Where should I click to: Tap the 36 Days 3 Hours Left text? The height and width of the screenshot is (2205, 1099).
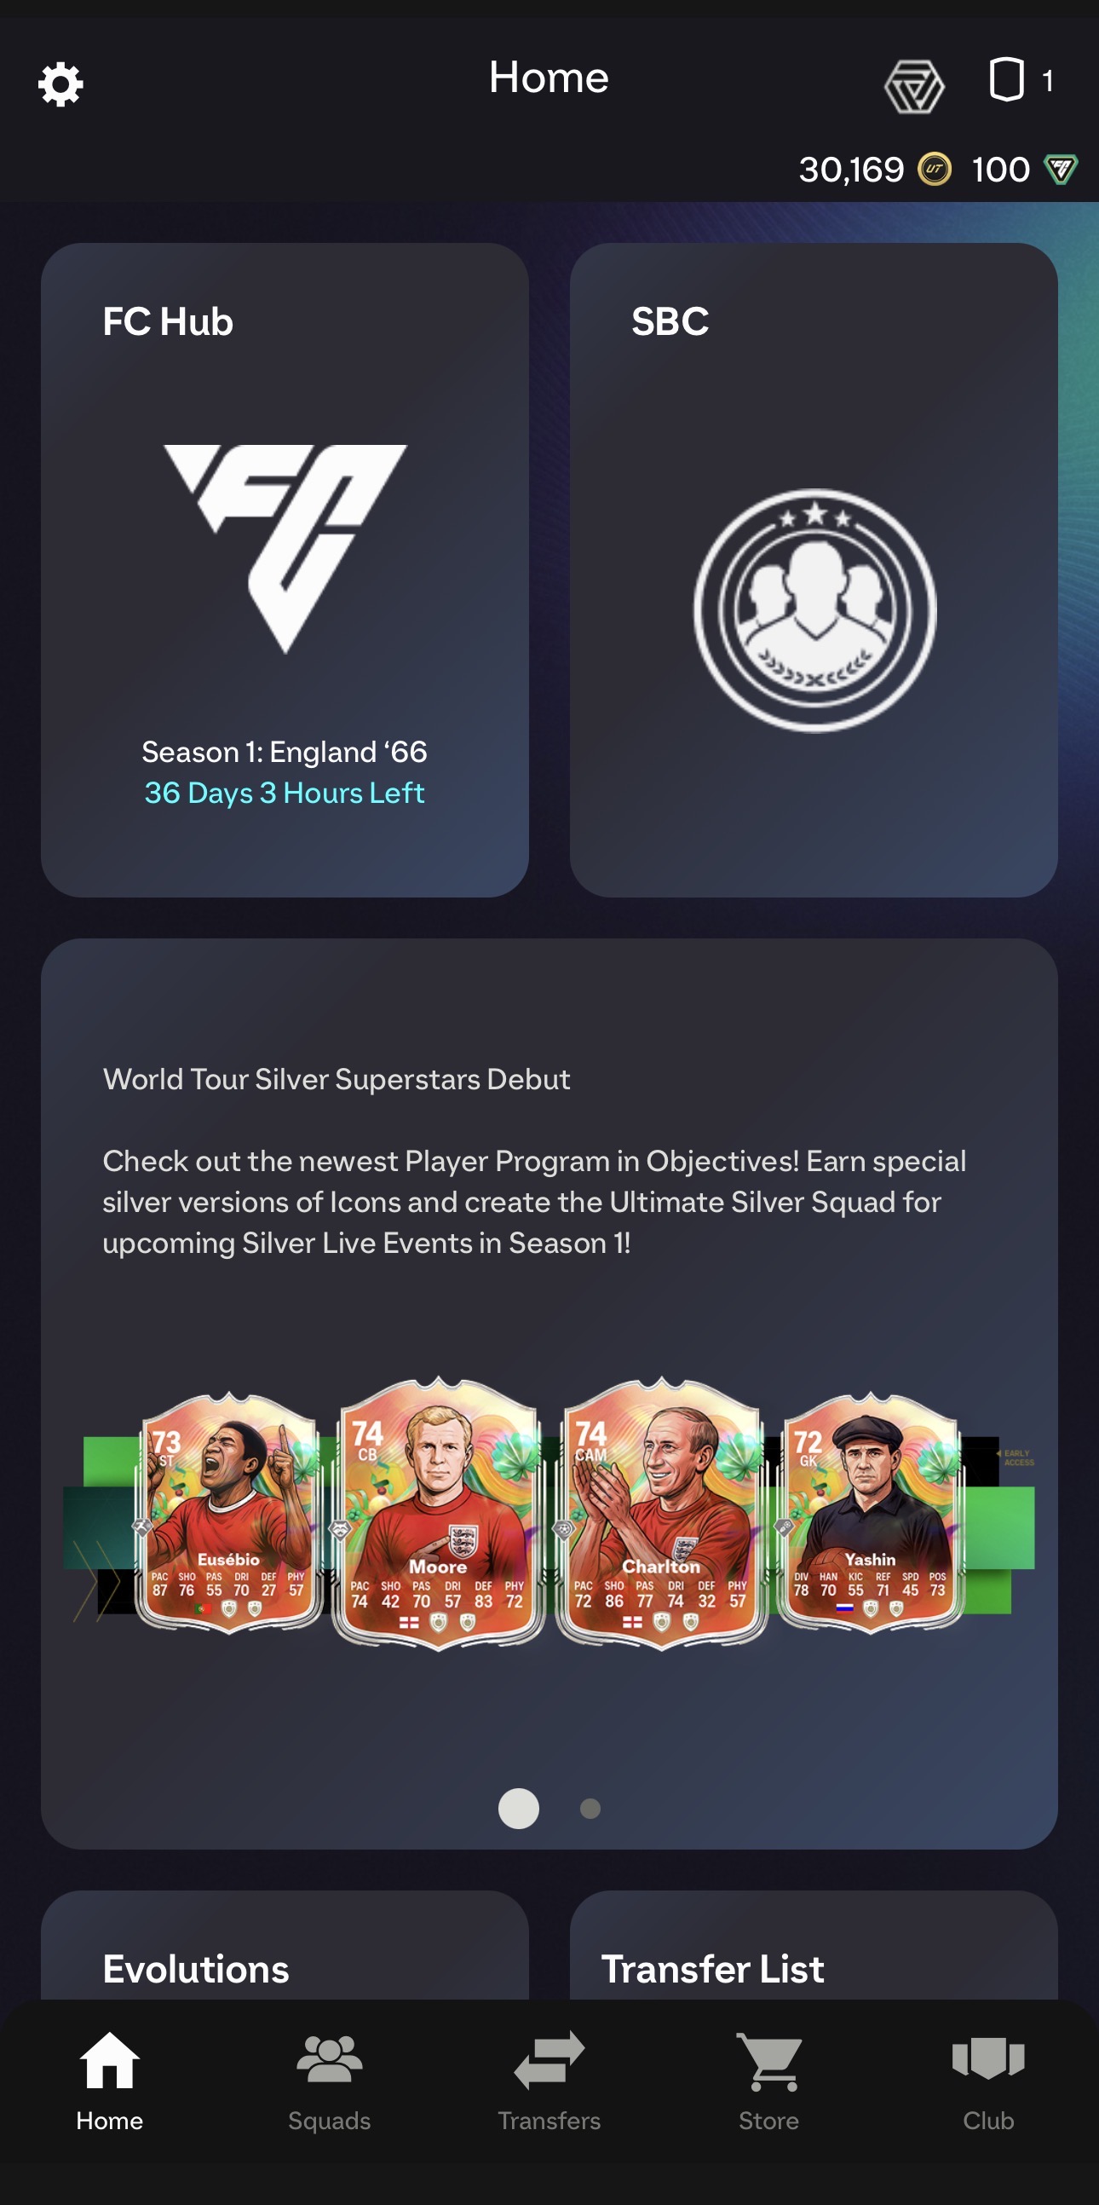coord(284,793)
